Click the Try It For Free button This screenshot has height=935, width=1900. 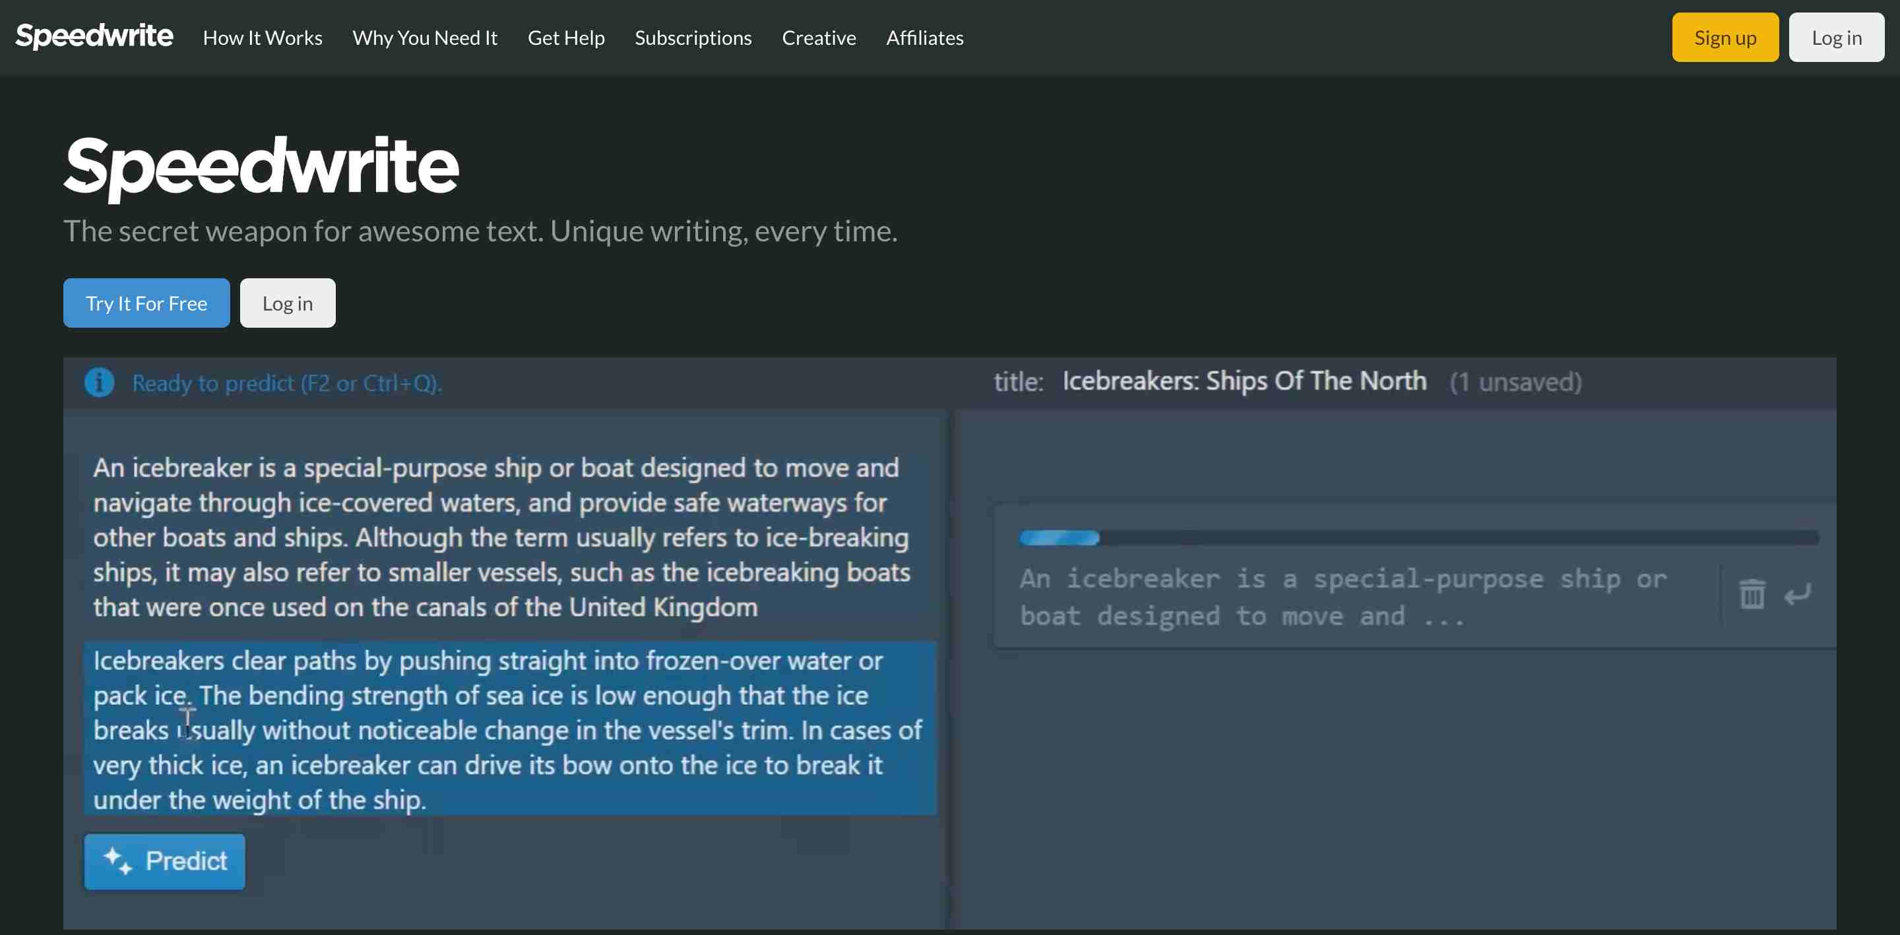[146, 303]
